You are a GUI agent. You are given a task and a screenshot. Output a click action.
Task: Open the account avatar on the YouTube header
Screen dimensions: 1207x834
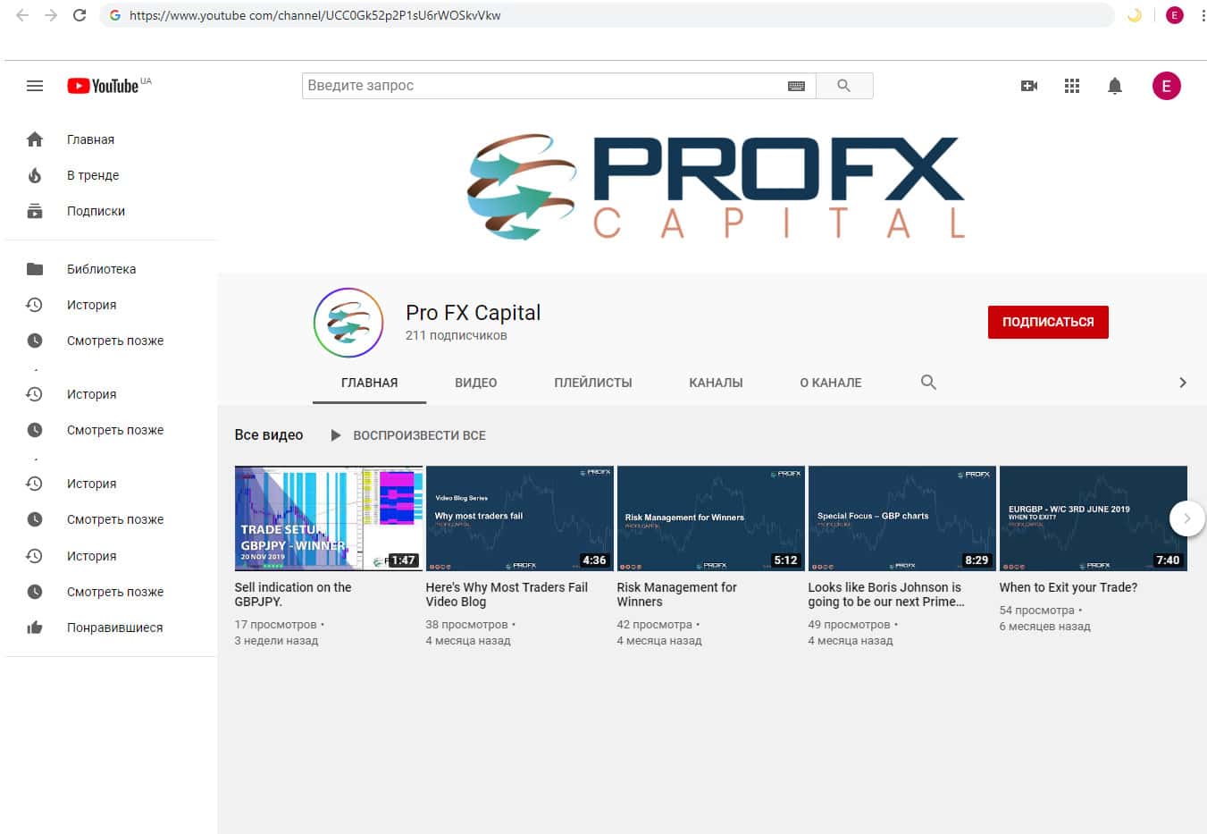pyautogui.click(x=1166, y=86)
